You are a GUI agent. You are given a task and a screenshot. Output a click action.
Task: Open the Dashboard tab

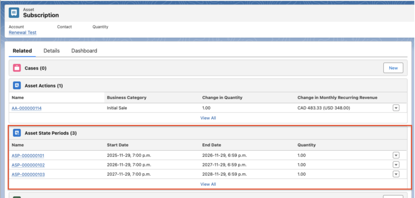pyautogui.click(x=84, y=51)
